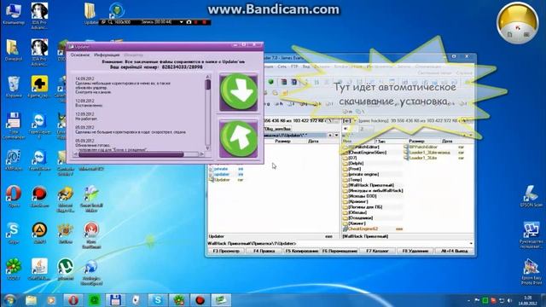Click the ICQ flower icon in the taskbar
Screen dimensions: 546x307
click(178, 300)
